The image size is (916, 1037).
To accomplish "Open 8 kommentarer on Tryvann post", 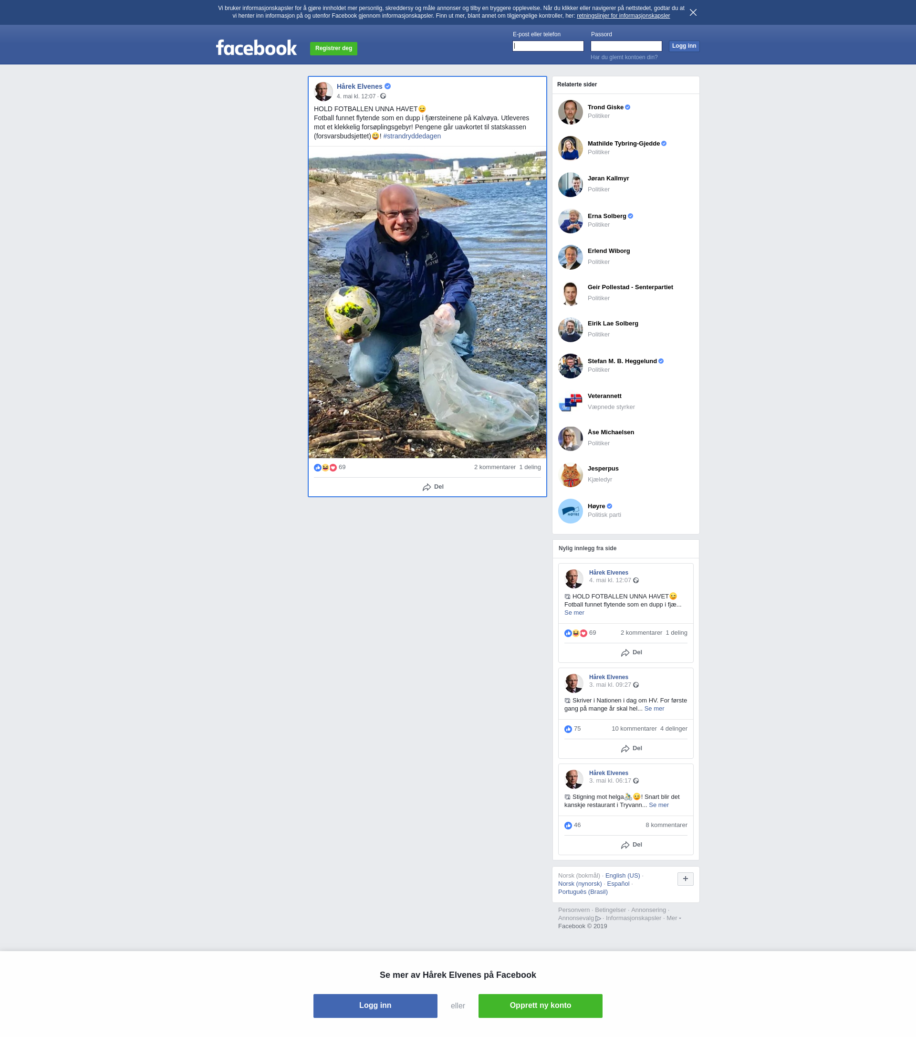I will pyautogui.click(x=666, y=825).
